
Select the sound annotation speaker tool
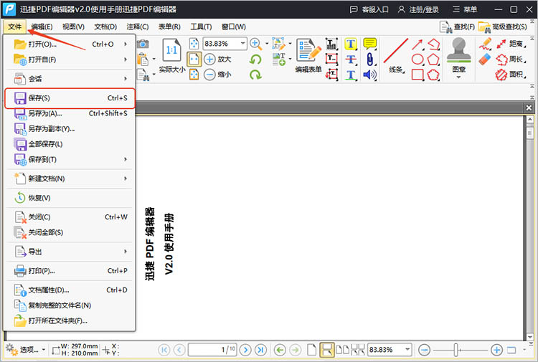point(370,75)
